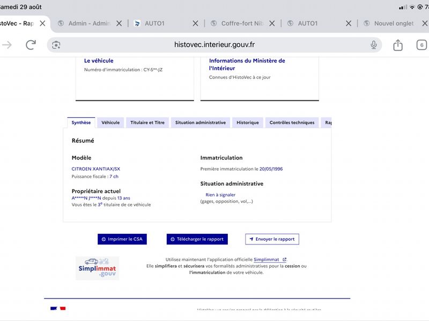Go forward with the arrow icon

pos(7,45)
